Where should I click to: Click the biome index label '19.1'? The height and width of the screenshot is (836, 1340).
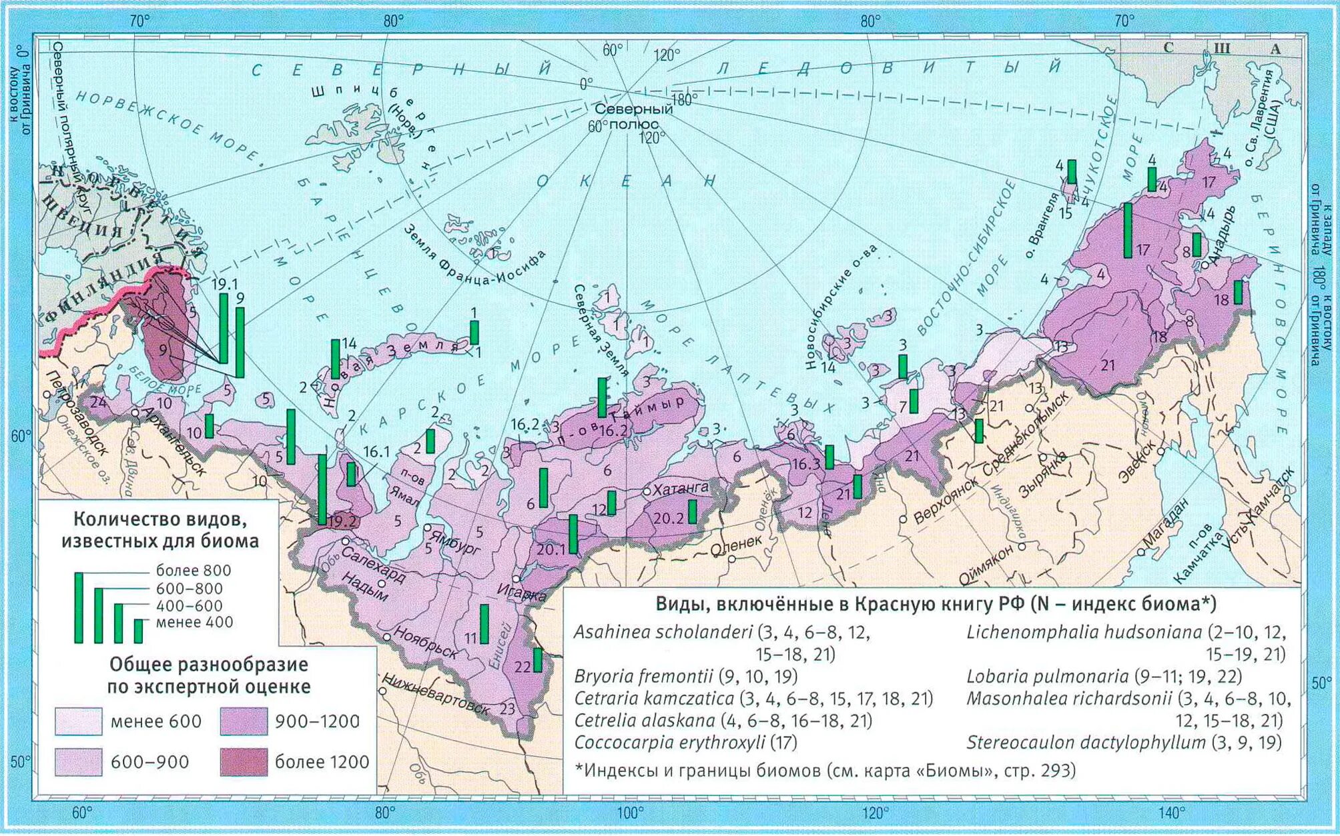tap(225, 284)
